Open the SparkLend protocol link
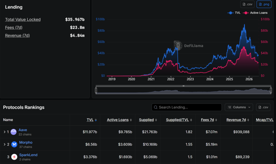 [x=28, y=155]
